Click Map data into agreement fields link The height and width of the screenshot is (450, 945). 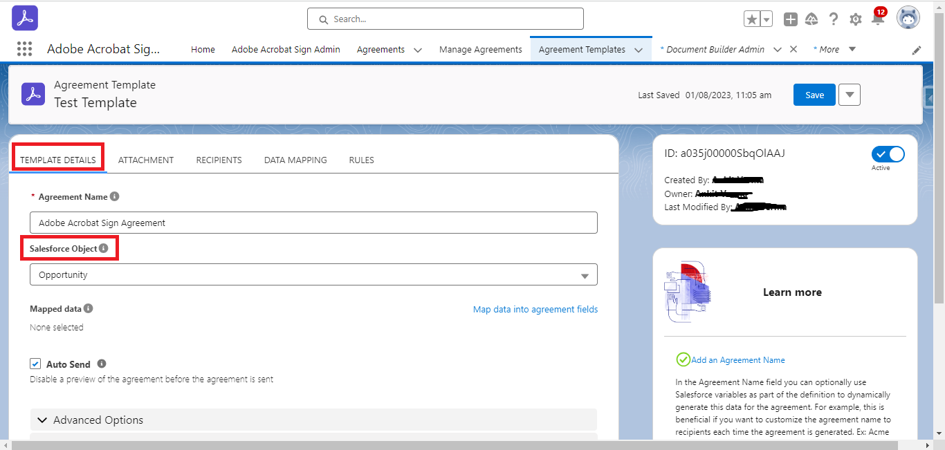pos(535,309)
